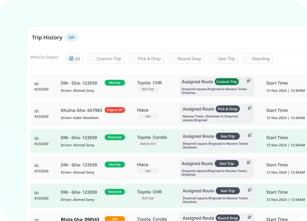Open expand icon on Toyota Corolla Geo Trip route
The height and width of the screenshot is (221, 307).
(250, 135)
